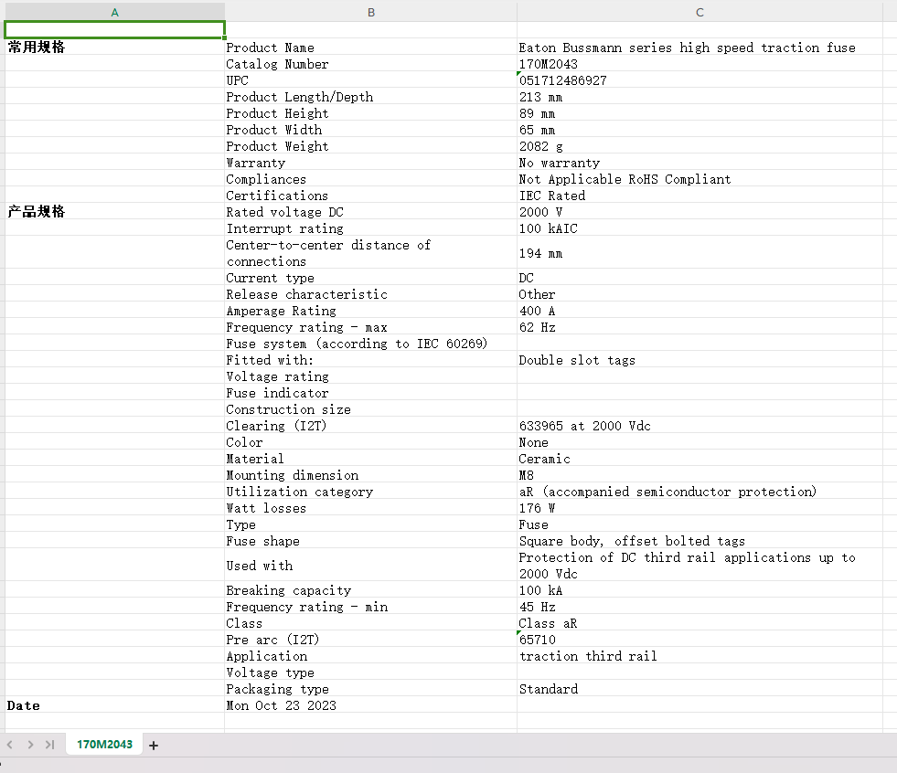Screen dimensions: 897x773
Task: Click the Fuse indicator cell
Action: click(370, 393)
